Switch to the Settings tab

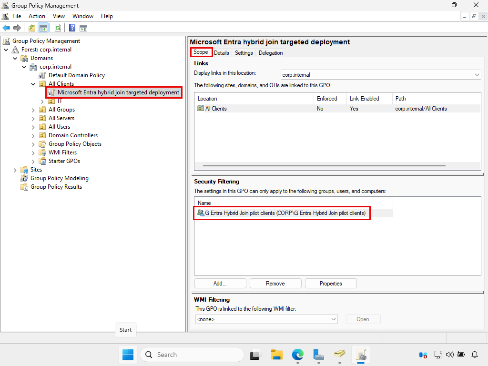point(244,53)
